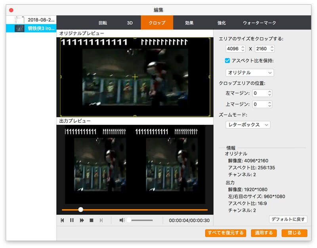The width and height of the screenshot is (317, 248).
Task: Click the crop handle on right edge
Action: click(x=210, y=77)
